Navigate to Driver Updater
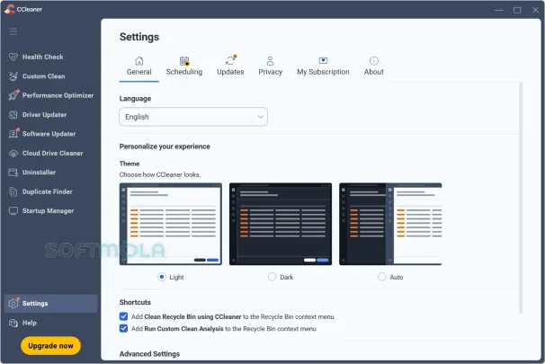 [44, 115]
